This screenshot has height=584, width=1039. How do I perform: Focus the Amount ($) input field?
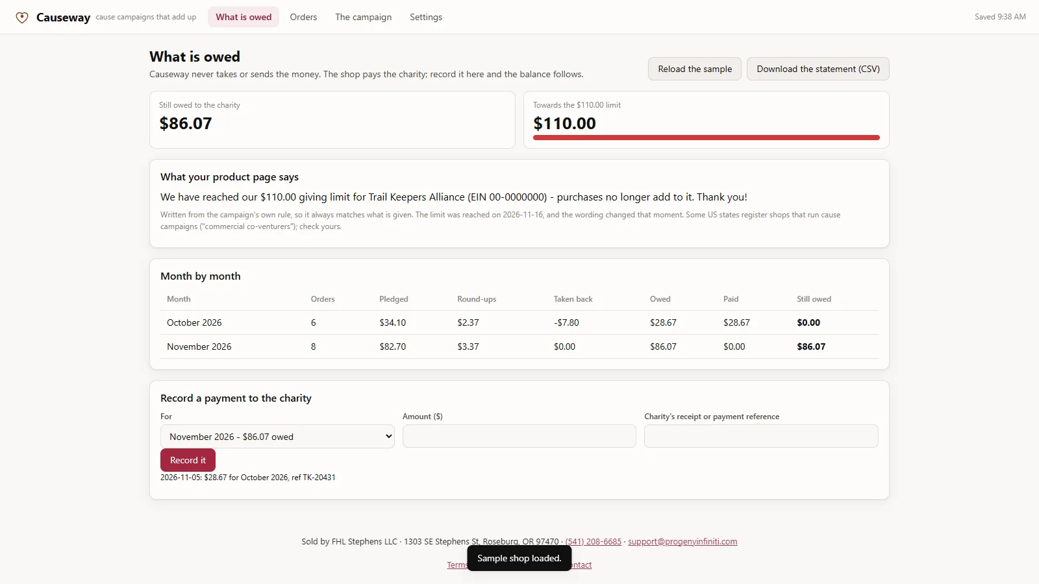tap(519, 436)
